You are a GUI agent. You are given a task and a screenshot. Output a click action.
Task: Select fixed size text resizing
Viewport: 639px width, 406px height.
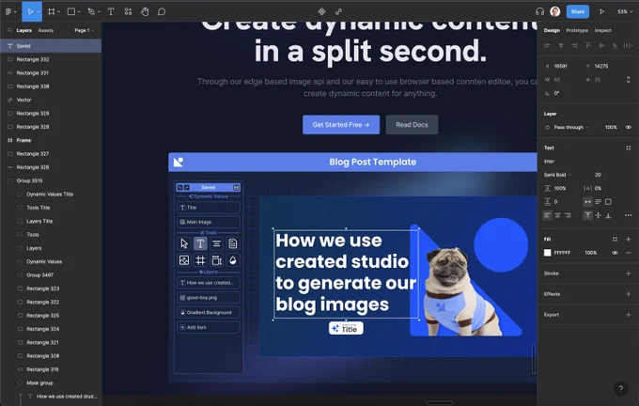(x=608, y=202)
